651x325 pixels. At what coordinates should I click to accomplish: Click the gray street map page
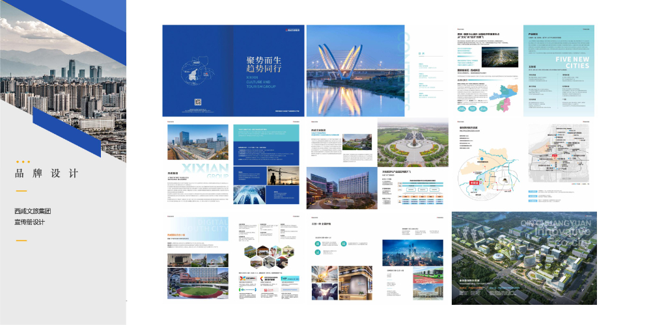[559, 153]
